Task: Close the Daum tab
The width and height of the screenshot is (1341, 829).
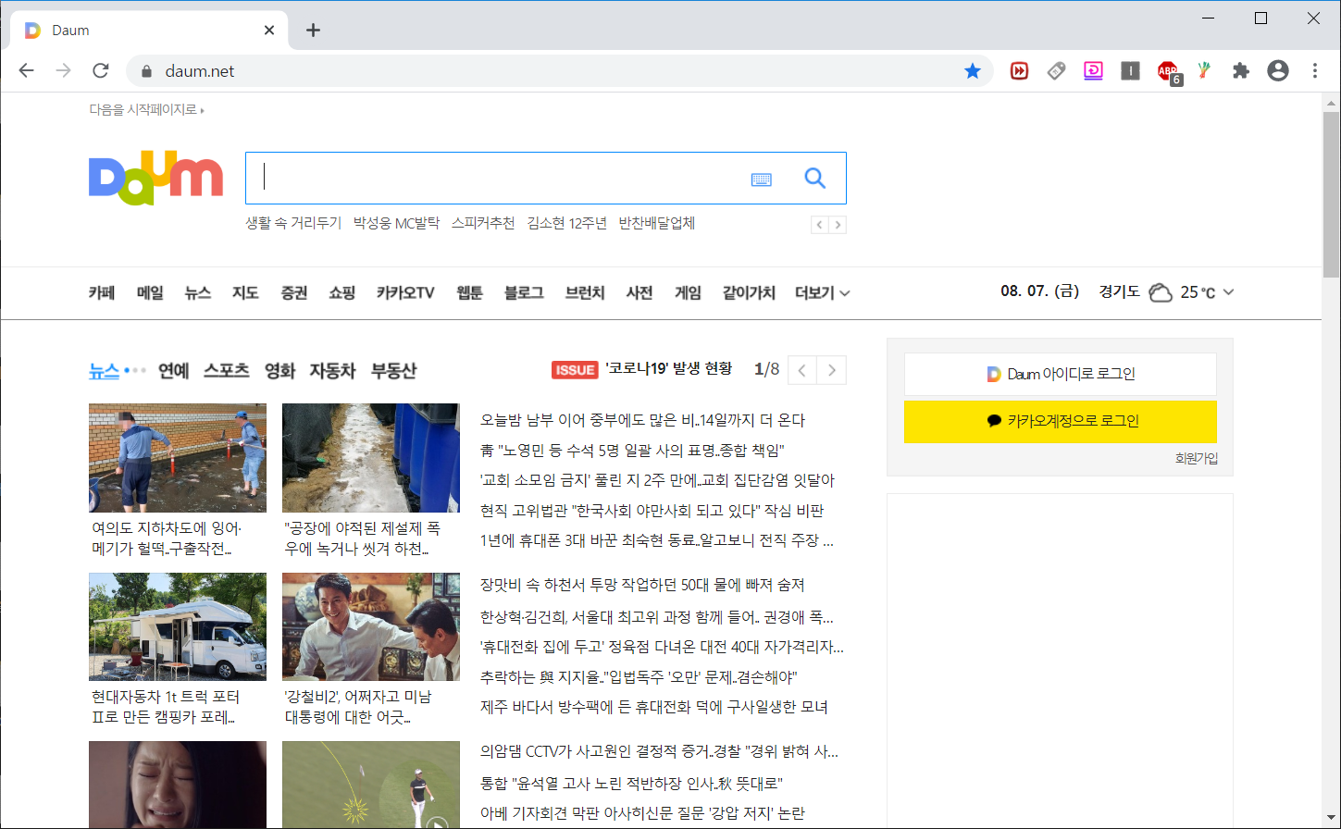Action: click(x=269, y=31)
